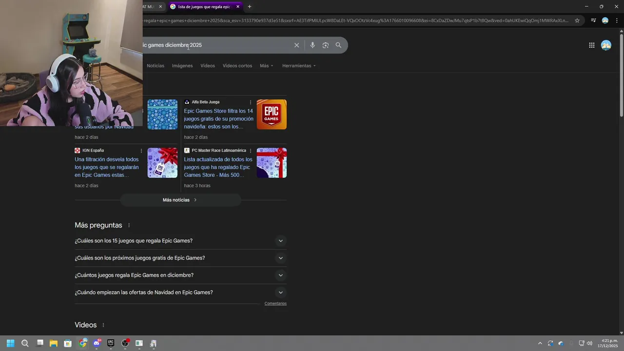This screenshot has height=351, width=624.
Task: Select the 'lista de juegos que regala epic' browser tab
Action: click(x=204, y=7)
